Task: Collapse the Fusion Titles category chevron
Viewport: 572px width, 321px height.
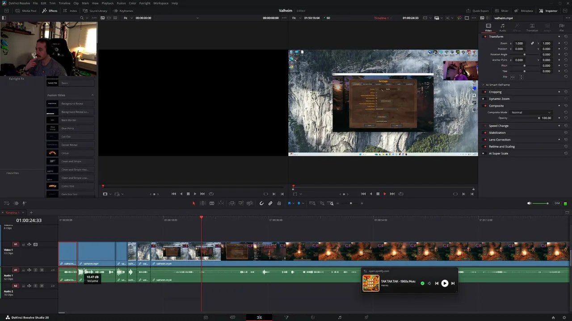Action: (93, 95)
